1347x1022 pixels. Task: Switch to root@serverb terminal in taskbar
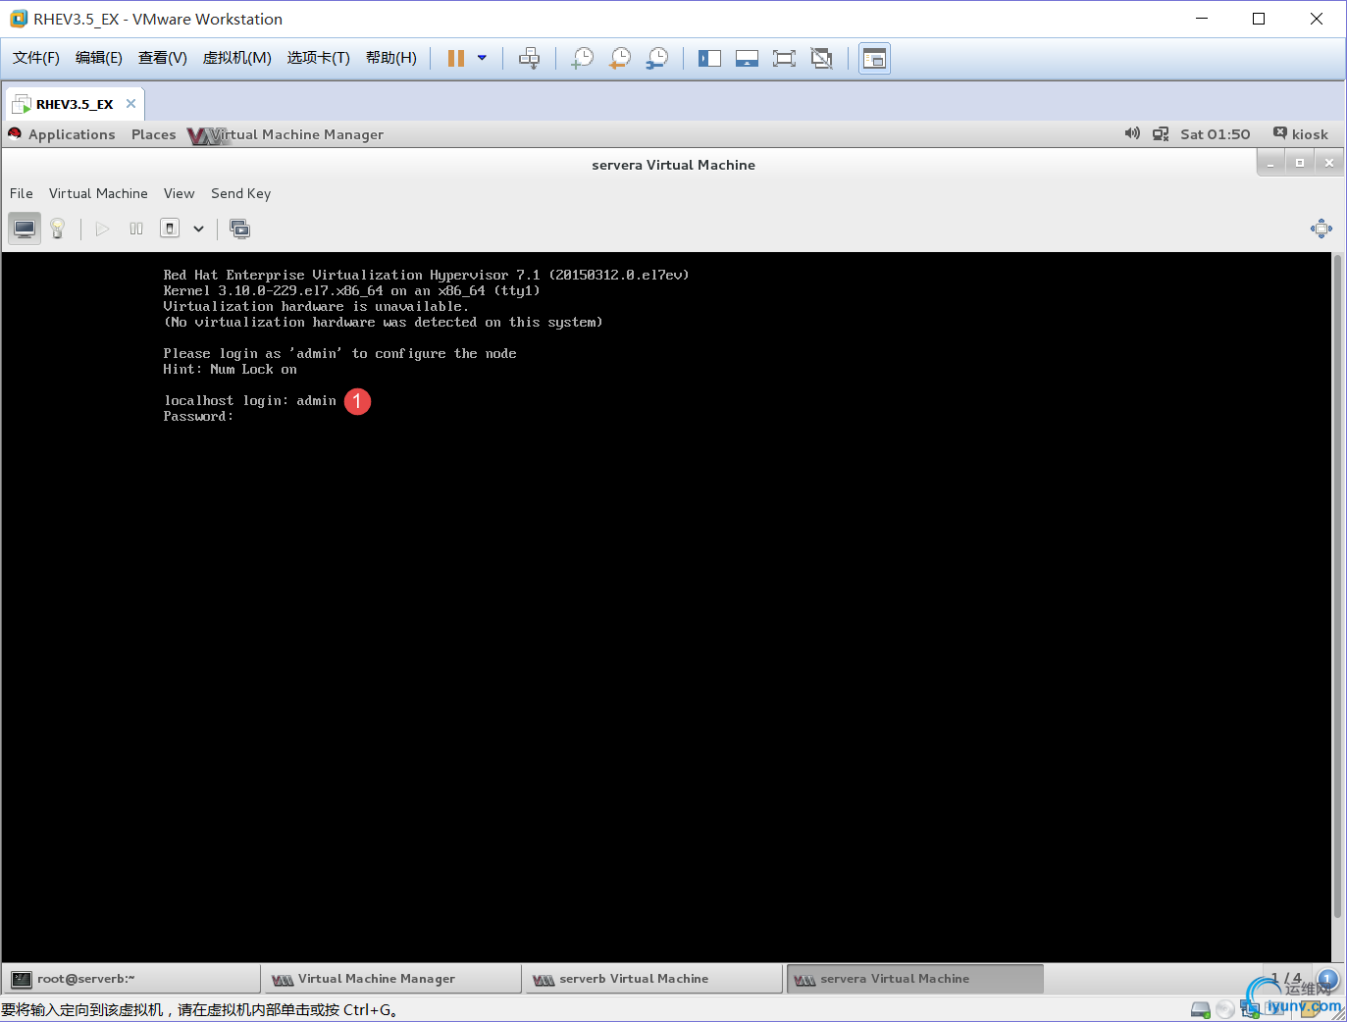coord(131,979)
